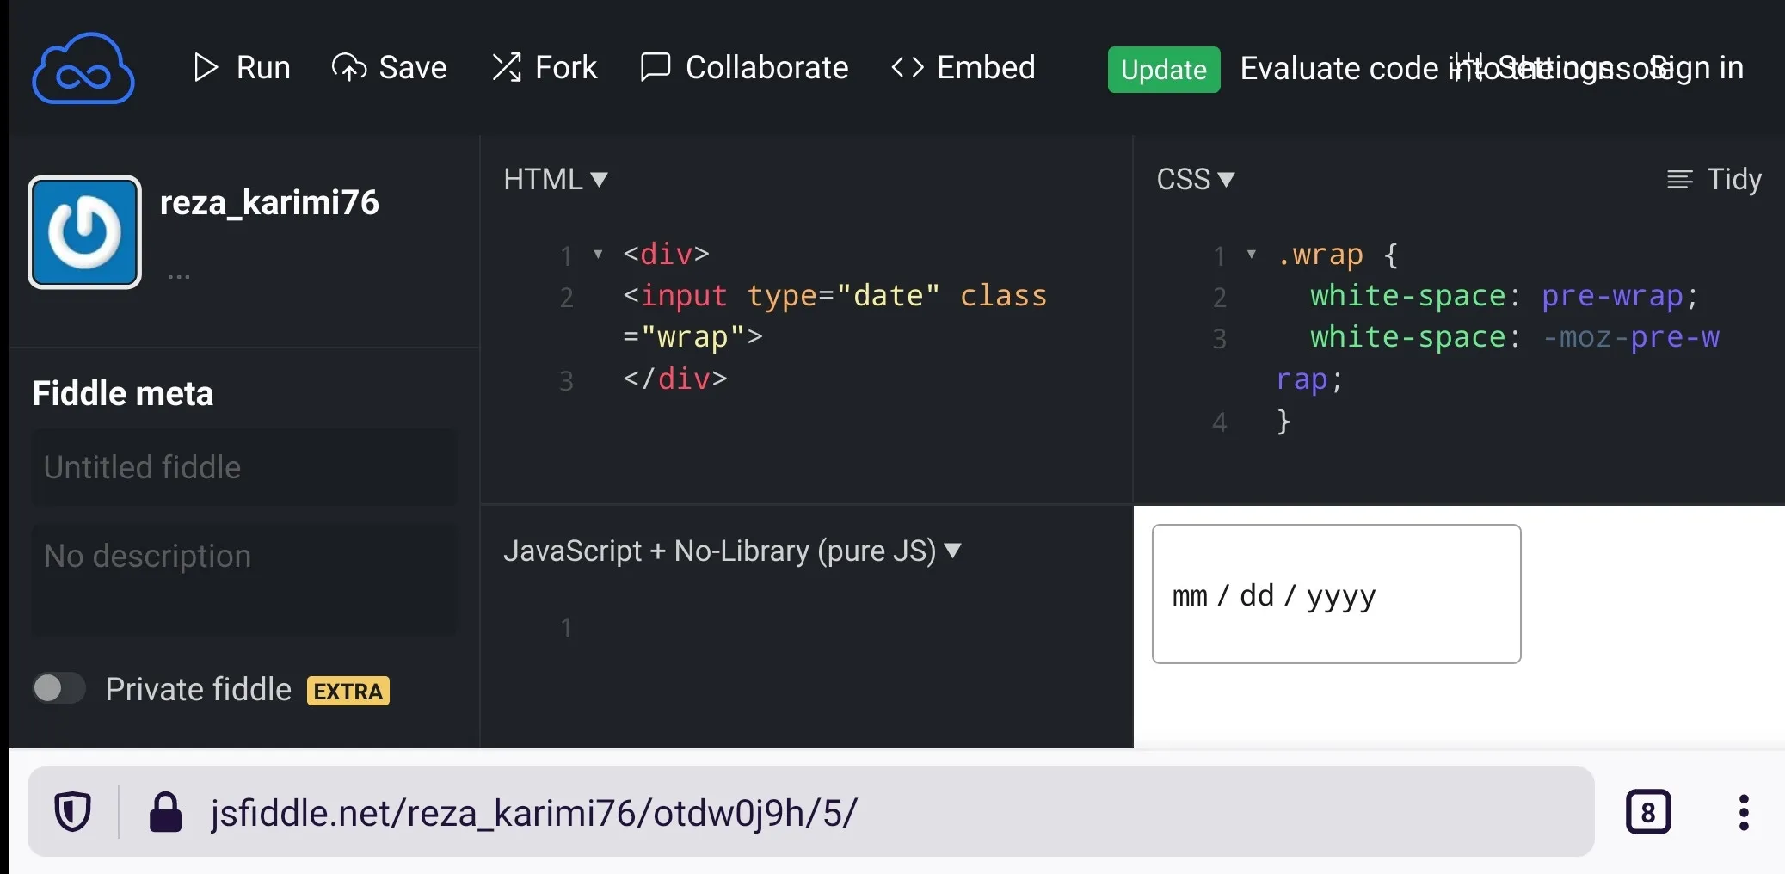Open Embed options
The width and height of the screenshot is (1785, 874).
[963, 67]
